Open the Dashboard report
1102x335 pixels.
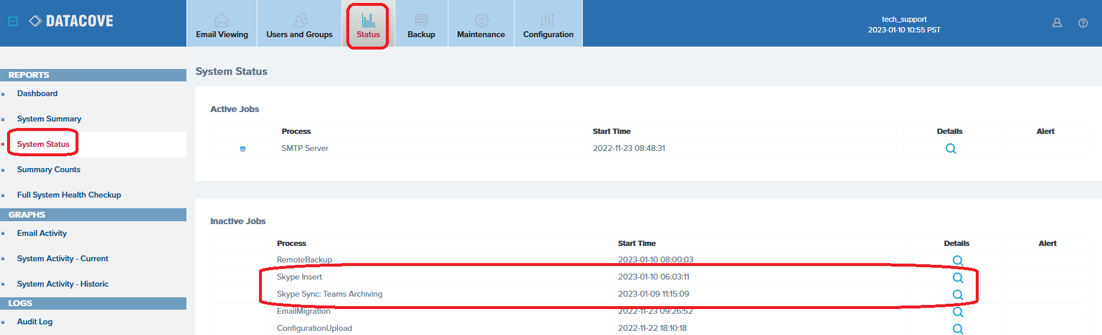click(x=37, y=94)
